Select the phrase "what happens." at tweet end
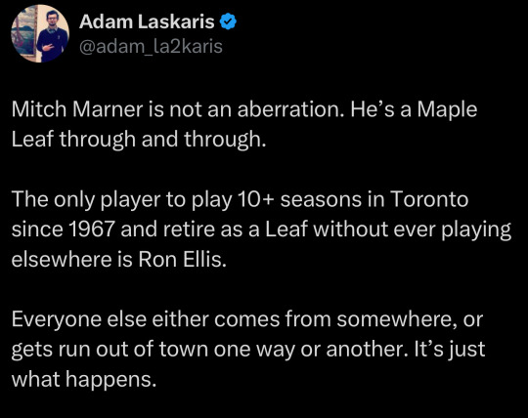This screenshot has width=528, height=418. [84, 380]
